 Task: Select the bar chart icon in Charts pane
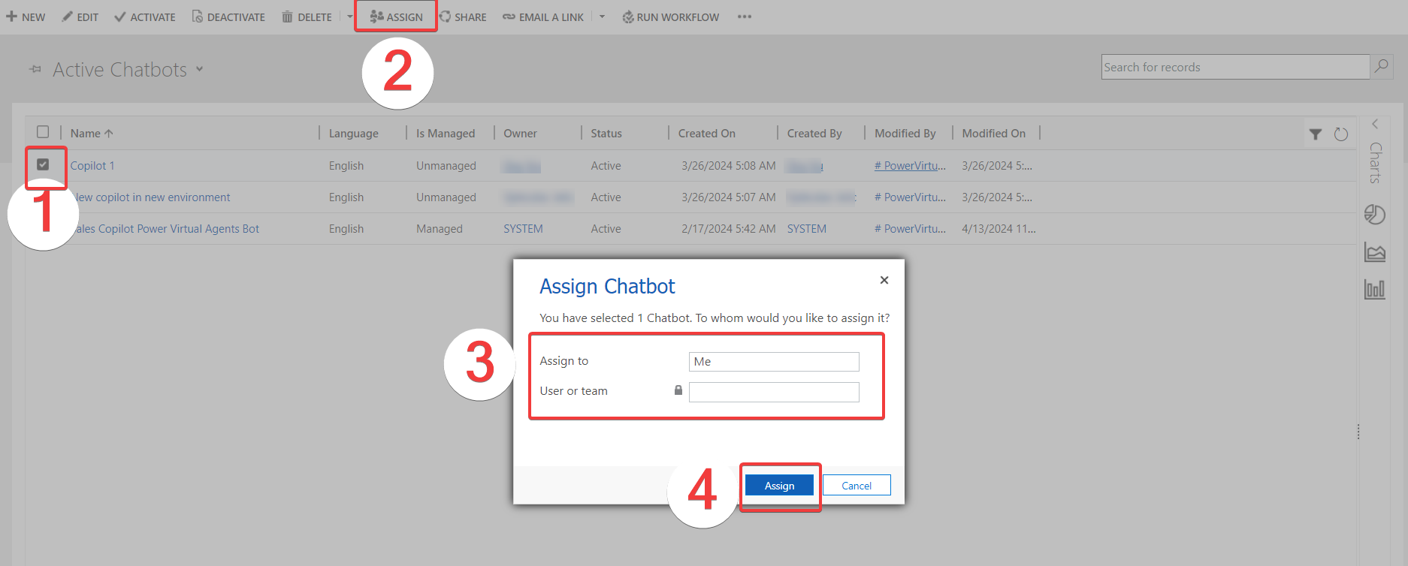tap(1375, 289)
